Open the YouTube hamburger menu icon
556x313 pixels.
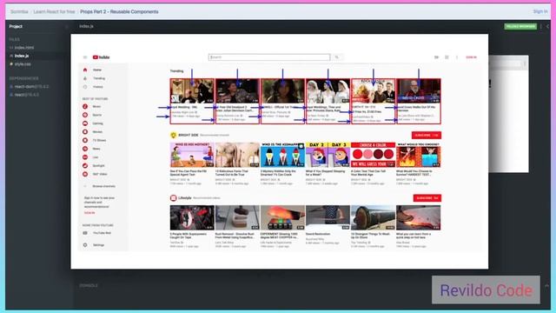tap(85, 57)
